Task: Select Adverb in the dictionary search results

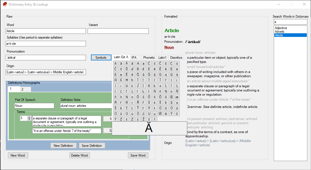Action: pos(283,31)
